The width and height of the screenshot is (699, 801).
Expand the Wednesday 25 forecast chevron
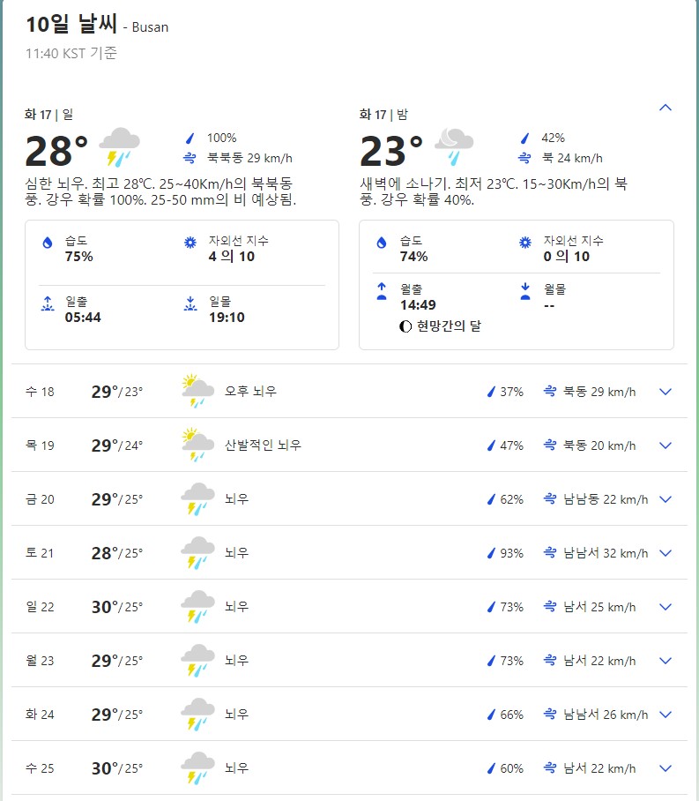(666, 768)
